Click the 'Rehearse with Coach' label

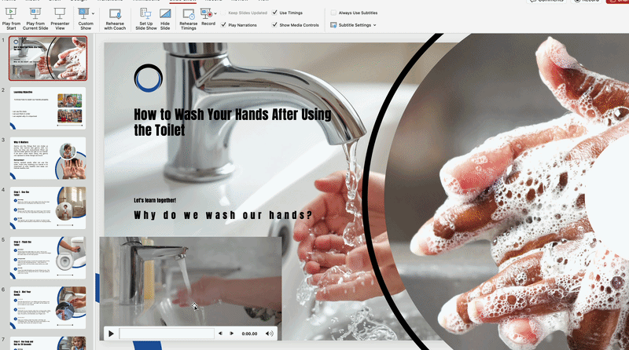[115, 26]
